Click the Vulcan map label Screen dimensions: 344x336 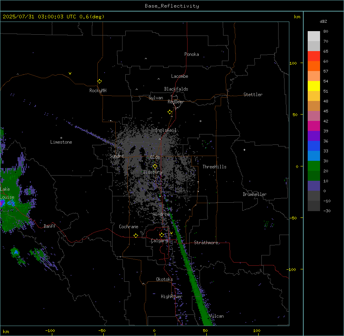tap(217, 316)
